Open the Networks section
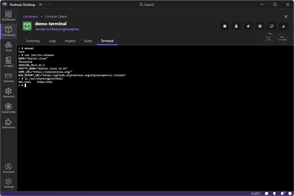 coord(8,93)
